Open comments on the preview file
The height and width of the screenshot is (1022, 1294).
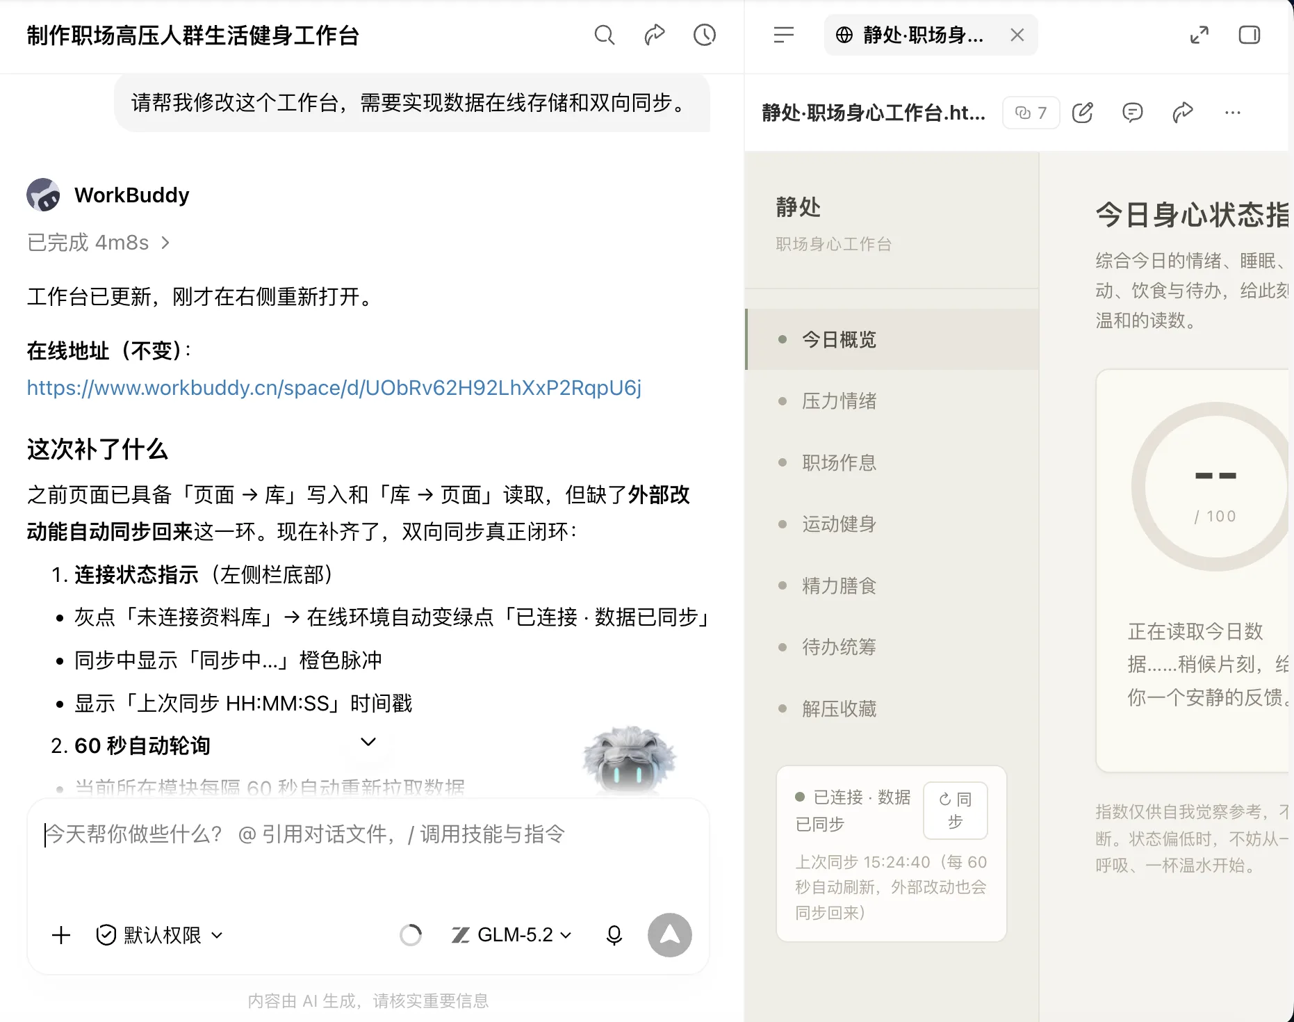pos(1133,113)
